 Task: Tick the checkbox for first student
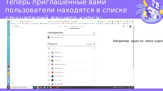coord(49,53)
